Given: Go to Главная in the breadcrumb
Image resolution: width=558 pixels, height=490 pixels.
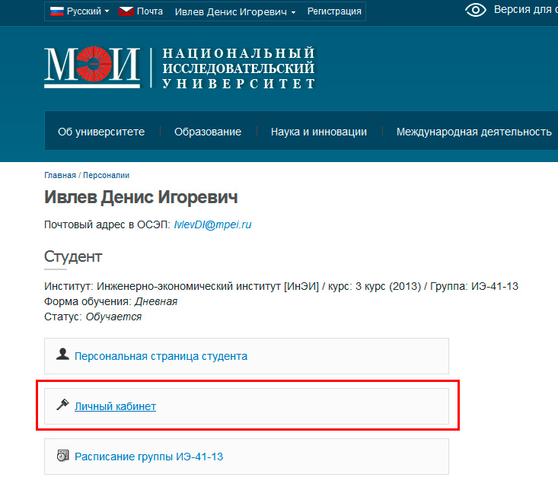Looking at the screenshot, I should coord(60,175).
